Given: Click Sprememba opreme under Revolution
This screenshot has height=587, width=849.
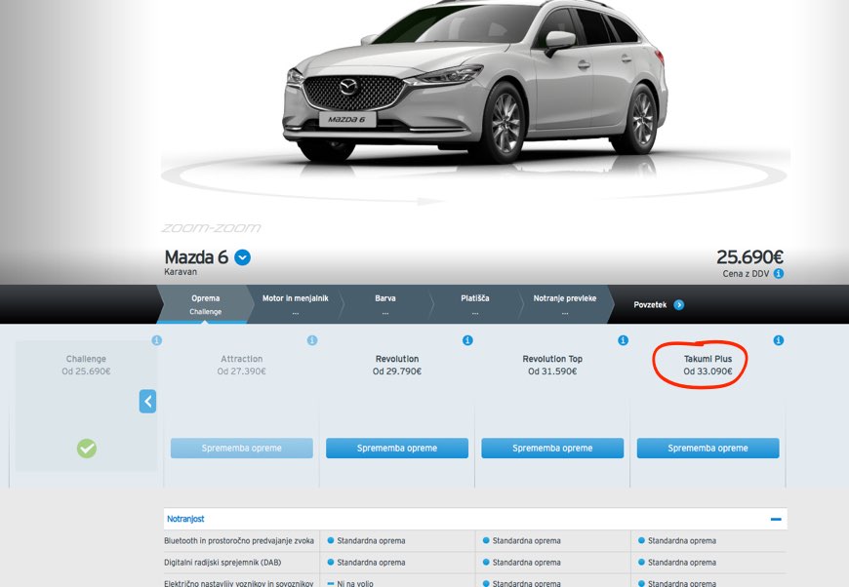Looking at the screenshot, I should pos(397,448).
